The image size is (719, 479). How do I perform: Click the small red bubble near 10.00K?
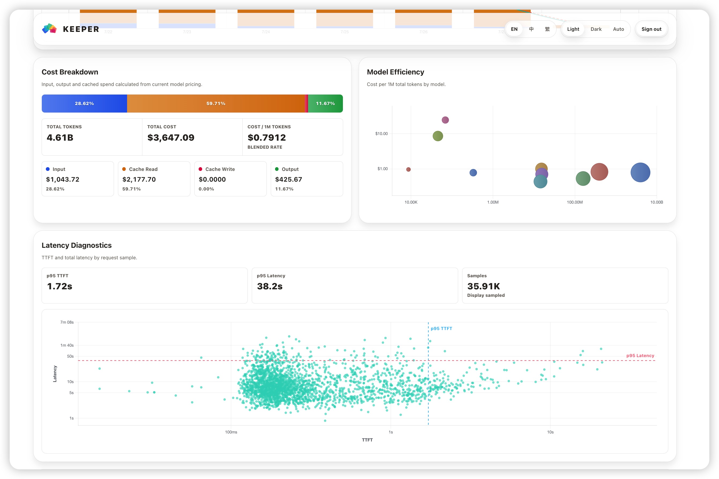tap(408, 170)
